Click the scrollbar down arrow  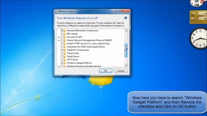click(x=126, y=65)
